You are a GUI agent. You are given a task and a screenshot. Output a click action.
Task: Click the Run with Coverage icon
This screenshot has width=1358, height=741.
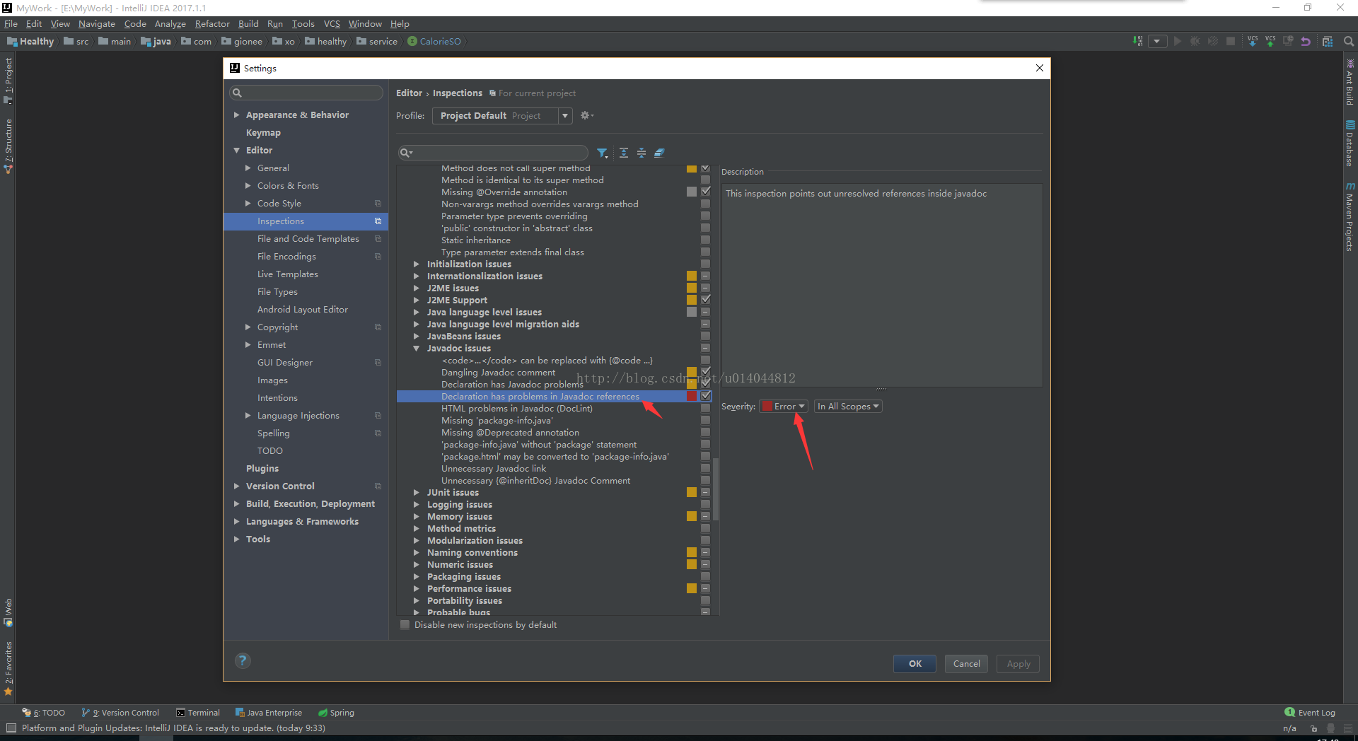(x=1213, y=41)
